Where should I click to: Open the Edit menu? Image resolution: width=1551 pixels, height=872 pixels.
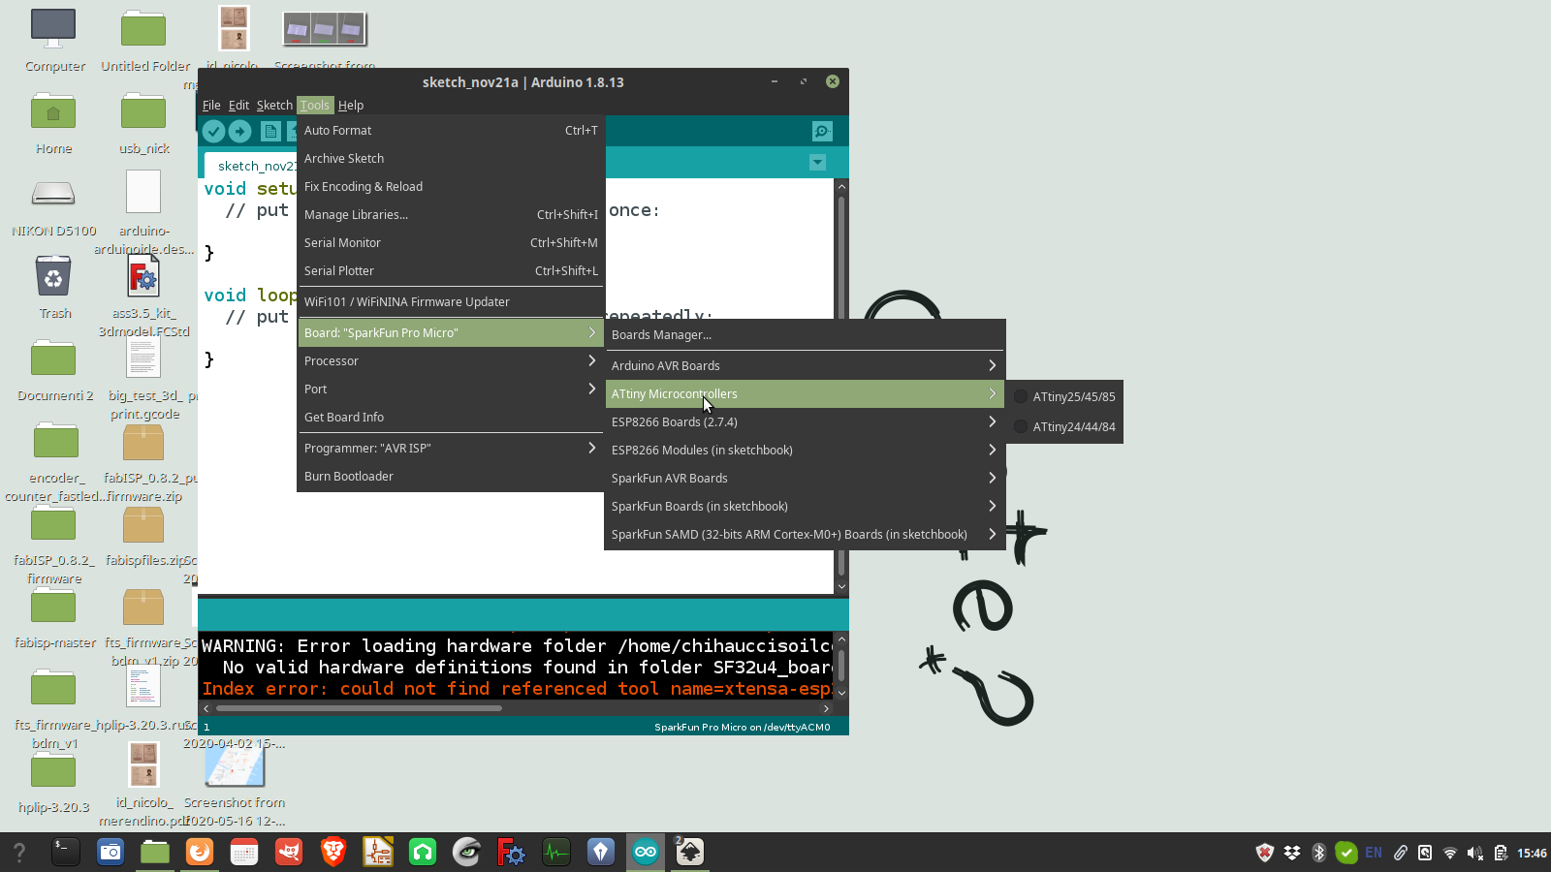[x=238, y=105]
